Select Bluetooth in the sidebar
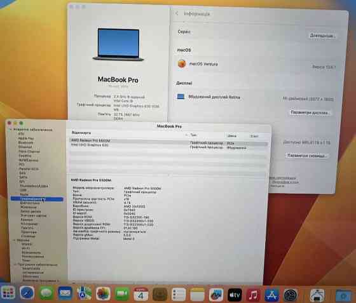 click(x=25, y=142)
